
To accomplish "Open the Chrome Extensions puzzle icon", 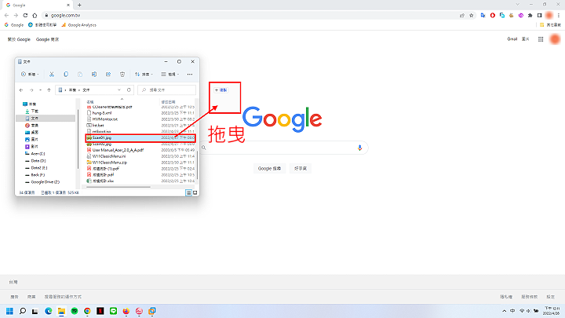I will 530,16.
